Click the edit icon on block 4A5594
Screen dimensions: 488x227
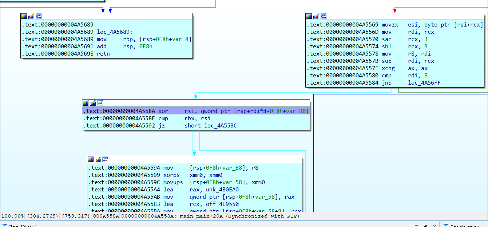click(98, 159)
